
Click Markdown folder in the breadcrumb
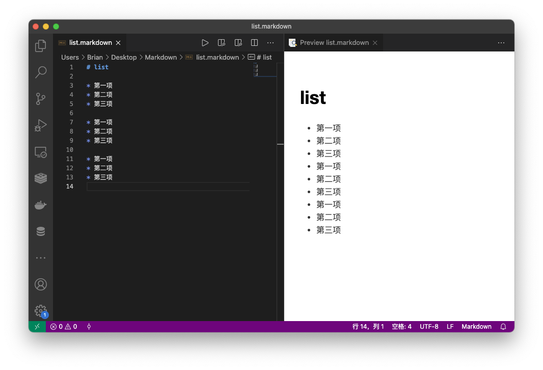[160, 57]
